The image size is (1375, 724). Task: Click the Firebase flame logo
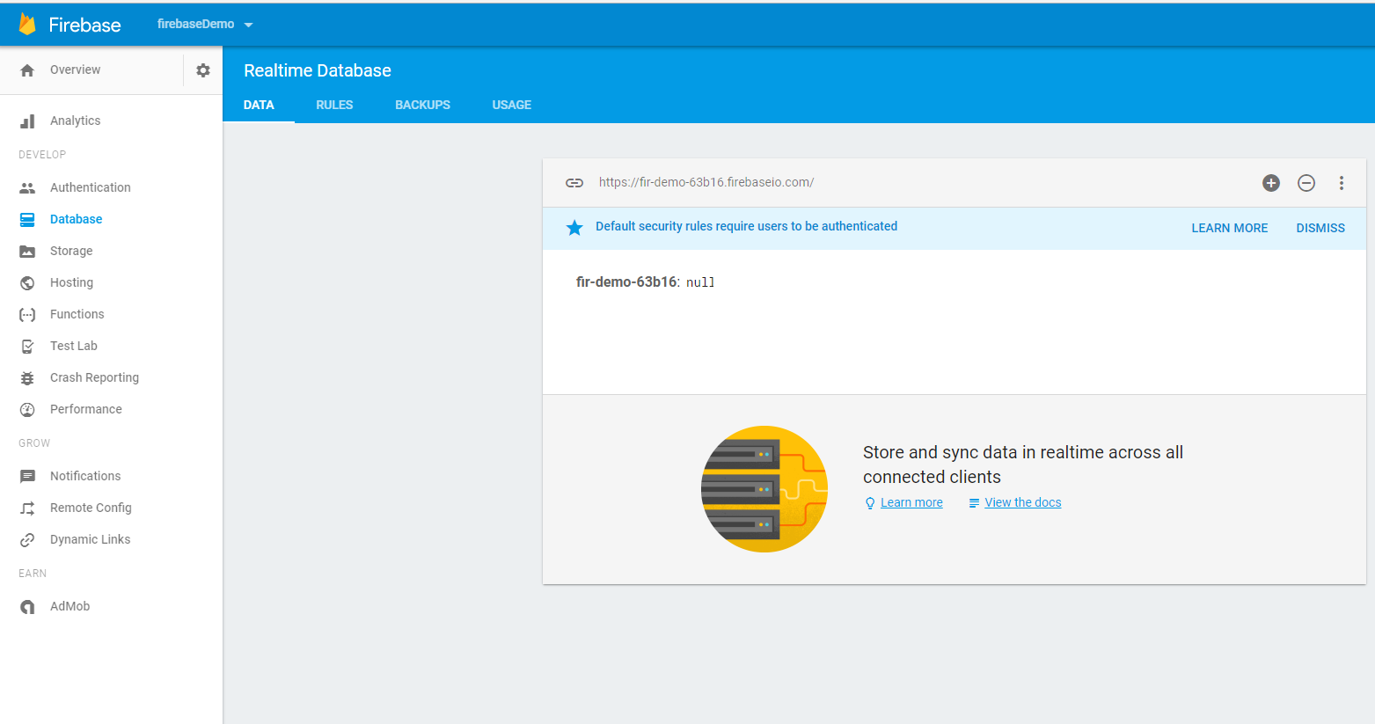(27, 25)
